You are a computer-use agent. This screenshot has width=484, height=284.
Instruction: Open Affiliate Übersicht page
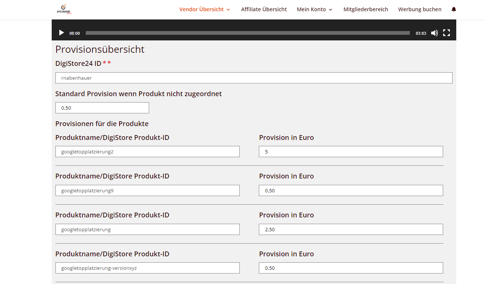264,9
